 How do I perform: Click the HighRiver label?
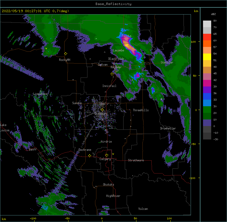pyautogui.click(x=113, y=196)
